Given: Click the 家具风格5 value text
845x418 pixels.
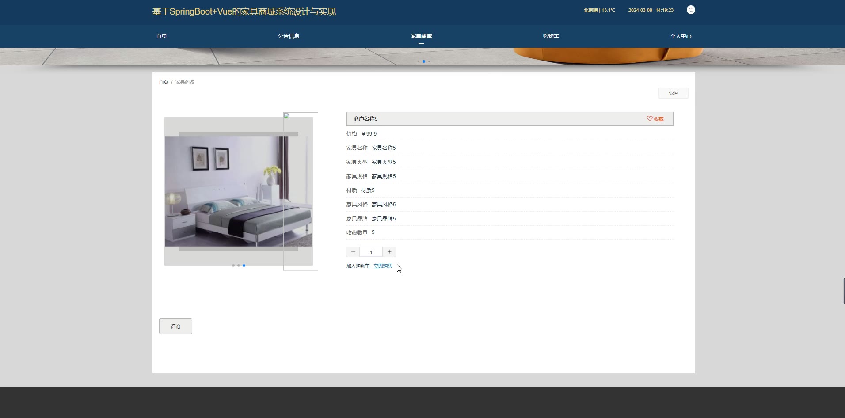Looking at the screenshot, I should point(384,205).
